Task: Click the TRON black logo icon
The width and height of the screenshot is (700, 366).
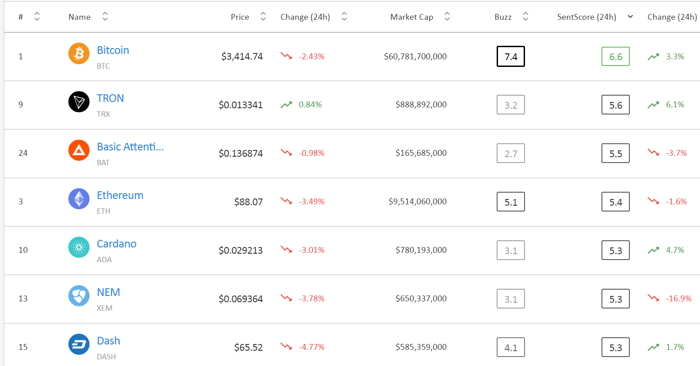Action: (x=79, y=102)
